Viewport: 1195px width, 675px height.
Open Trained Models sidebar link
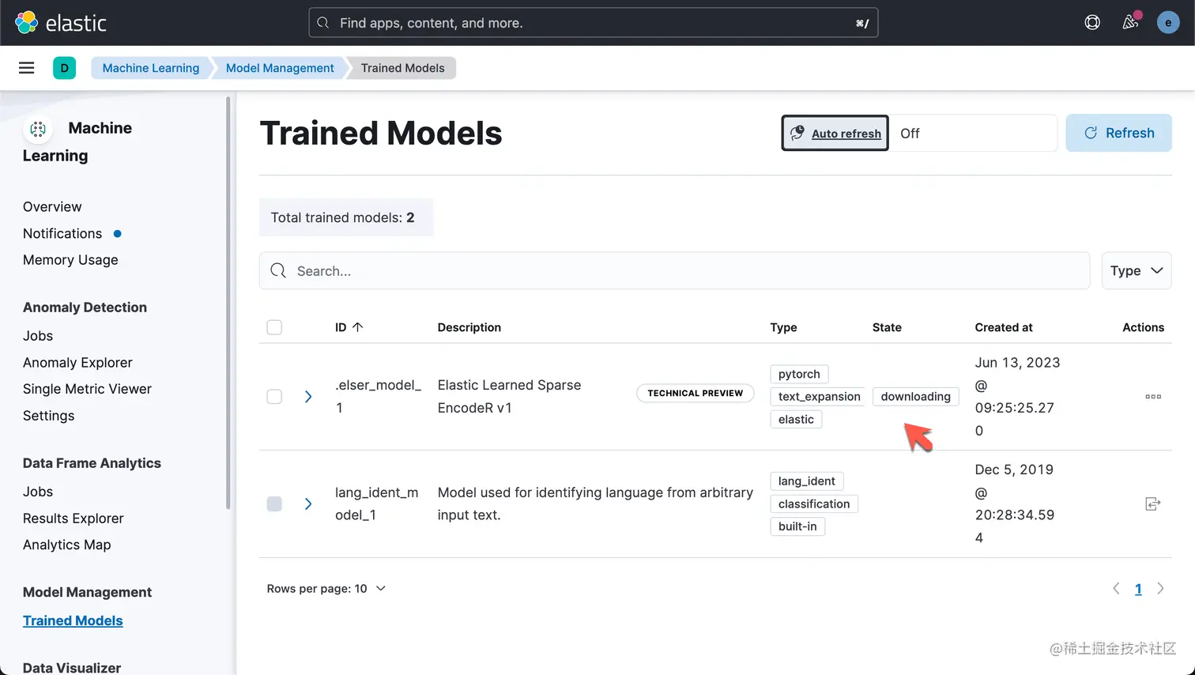[73, 621]
